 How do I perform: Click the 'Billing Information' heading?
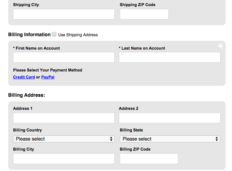click(29, 35)
